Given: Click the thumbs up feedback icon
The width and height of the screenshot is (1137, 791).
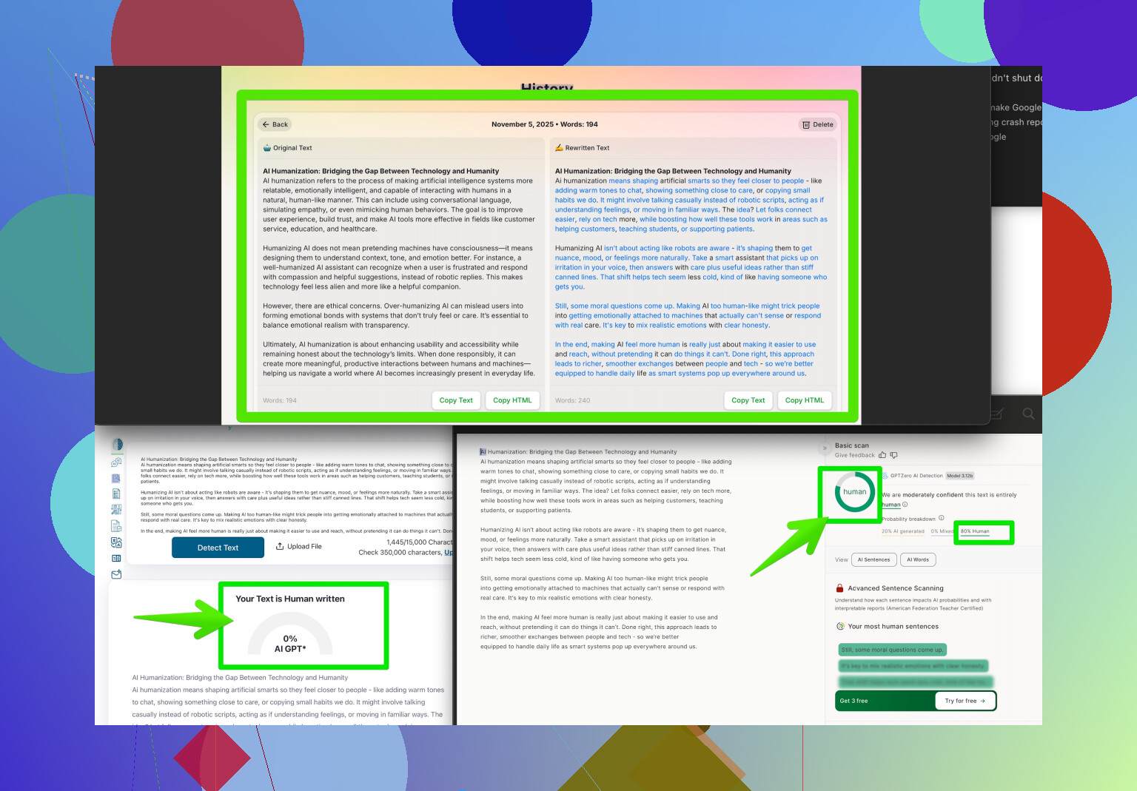Looking at the screenshot, I should [882, 455].
